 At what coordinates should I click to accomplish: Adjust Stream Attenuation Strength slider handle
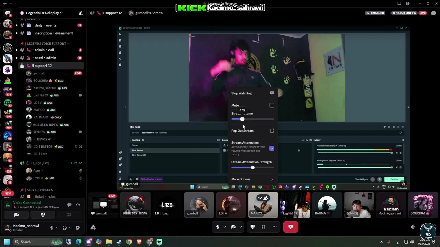click(253, 167)
